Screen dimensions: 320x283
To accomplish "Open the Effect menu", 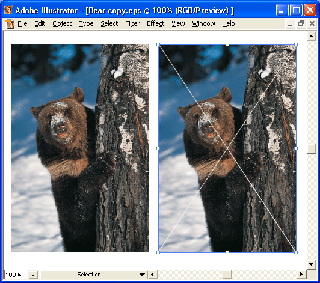I will click(156, 23).
